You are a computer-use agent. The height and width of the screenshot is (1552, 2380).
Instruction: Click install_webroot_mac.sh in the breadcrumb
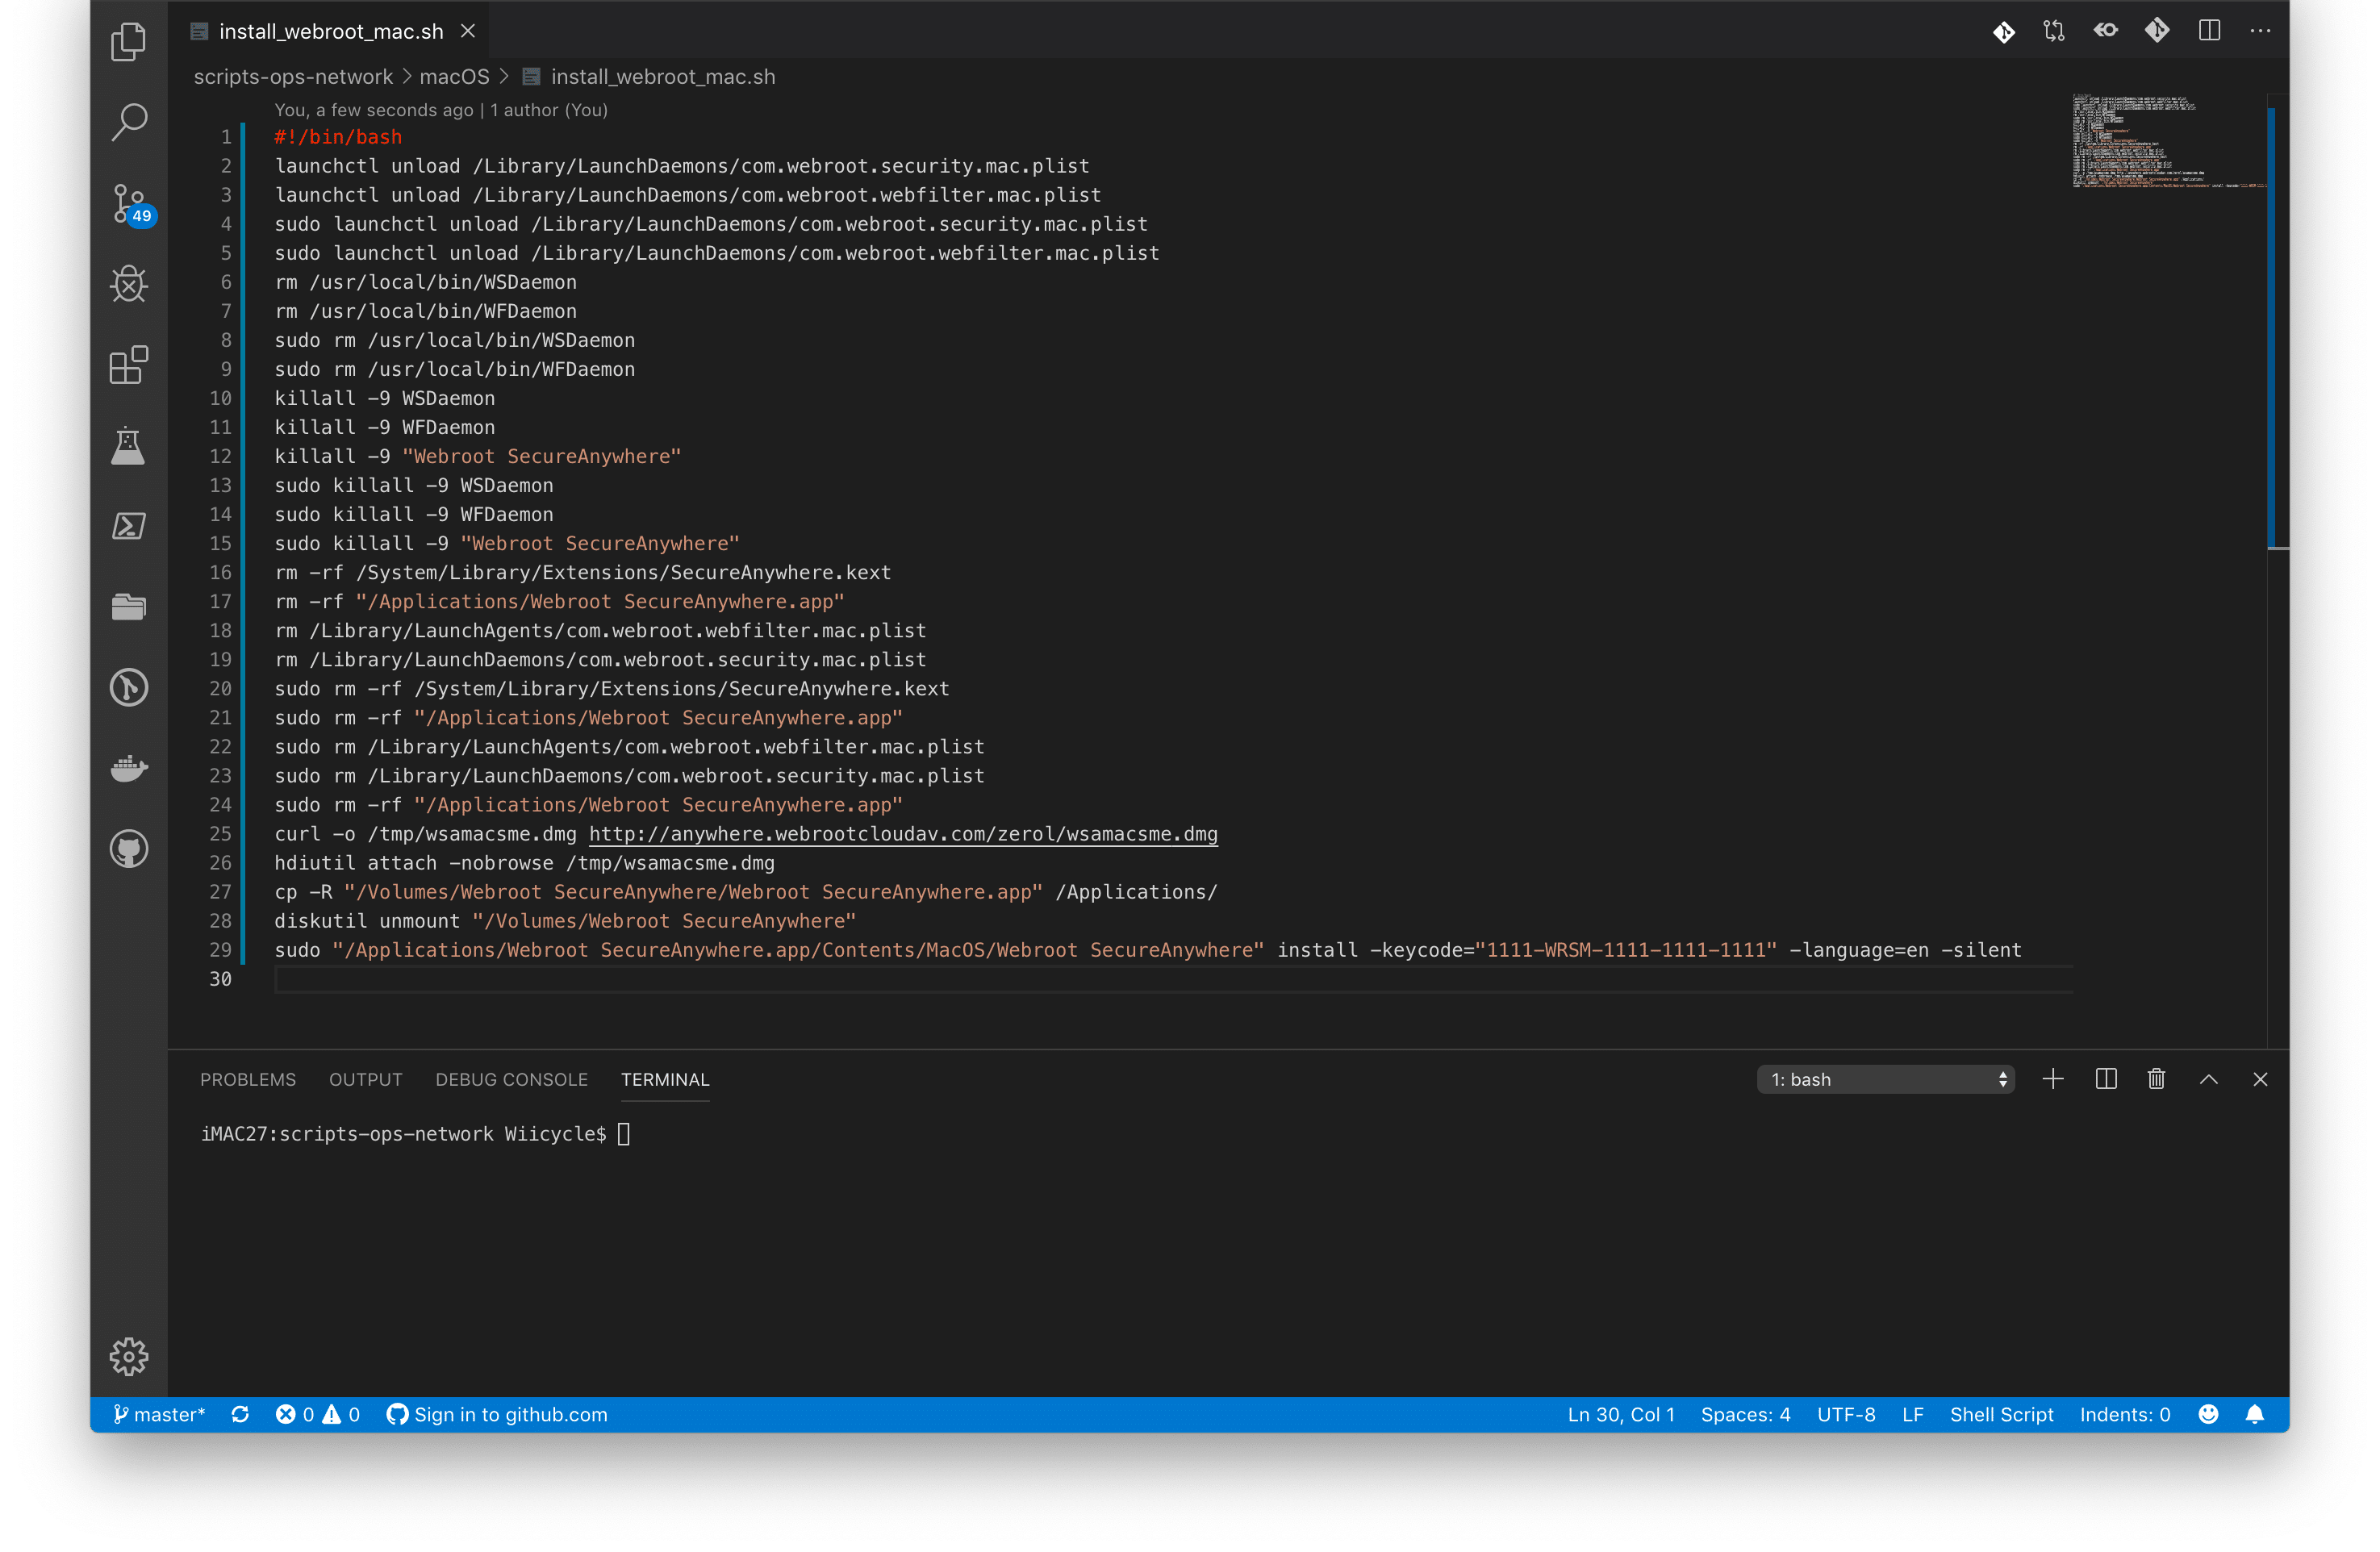pos(663,77)
